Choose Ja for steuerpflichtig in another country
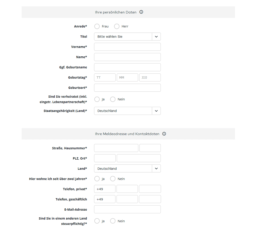This screenshot has width=256, height=233. point(97,221)
